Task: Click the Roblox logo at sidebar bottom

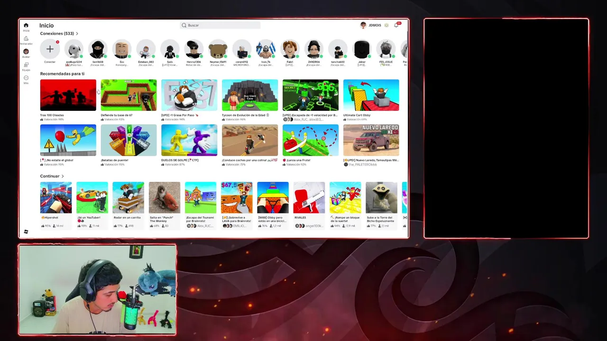Action: [26, 232]
